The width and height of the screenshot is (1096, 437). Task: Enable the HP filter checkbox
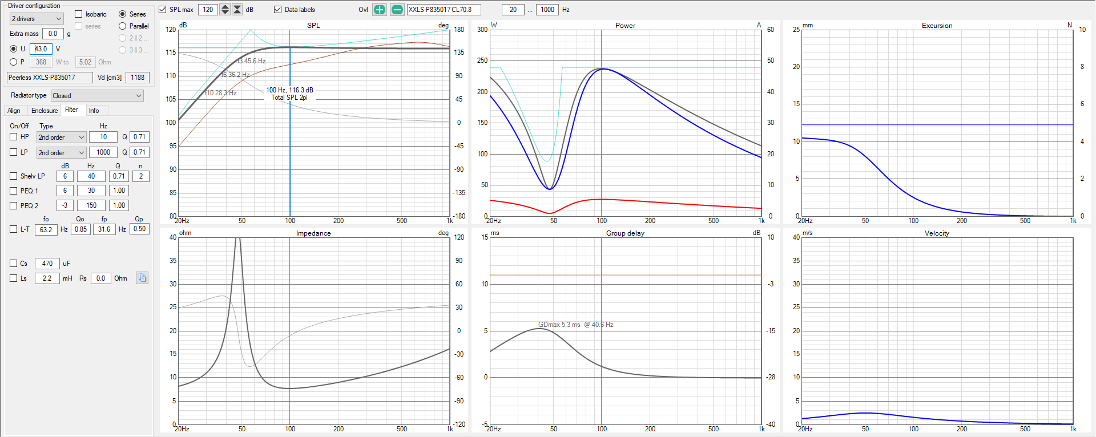tap(14, 137)
